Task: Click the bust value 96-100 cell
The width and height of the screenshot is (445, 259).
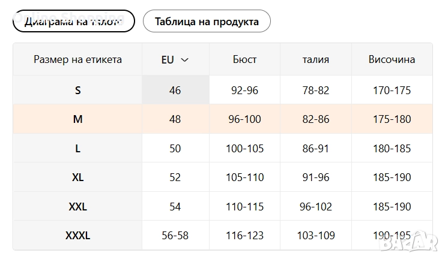Action: tap(244, 119)
